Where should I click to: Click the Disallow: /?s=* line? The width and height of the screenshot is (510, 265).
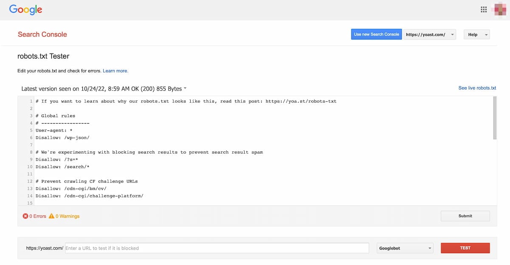(57, 159)
